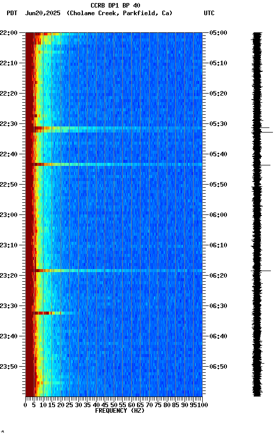Click the 05:00 UTC time label

(x=218, y=33)
